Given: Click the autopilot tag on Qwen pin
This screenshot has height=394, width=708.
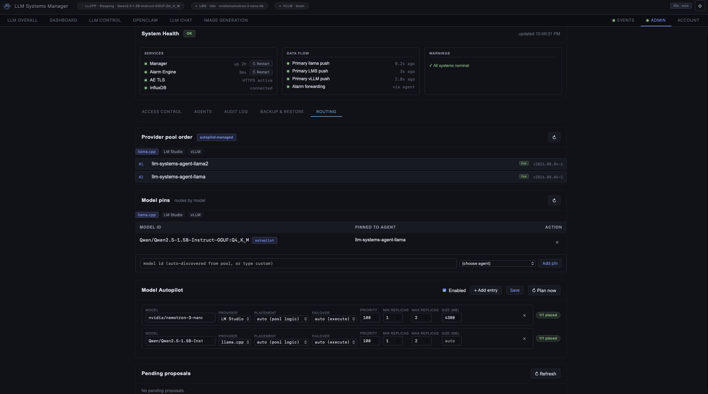Looking at the screenshot, I should pos(264,240).
